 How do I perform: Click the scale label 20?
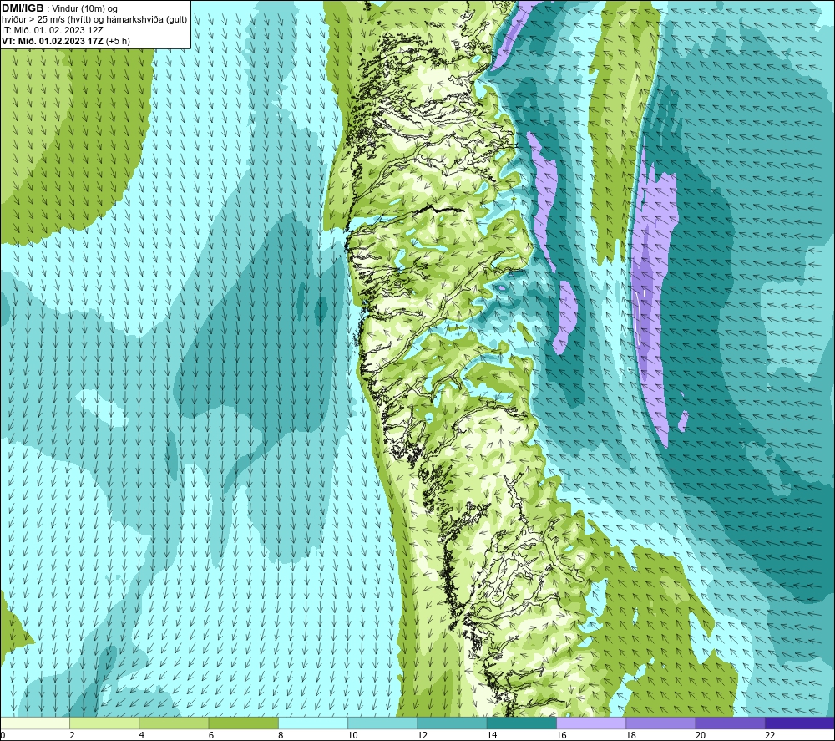[x=701, y=735]
